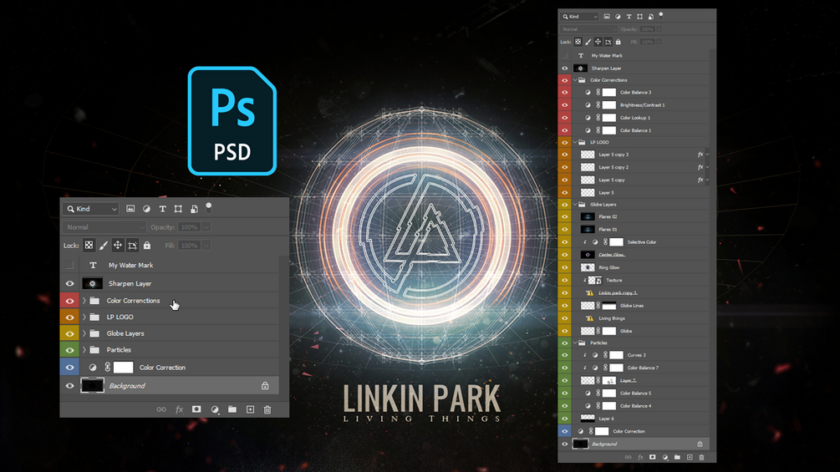This screenshot has width=840, height=472.
Task: Collapse LP LOGO group in right panel
Action: click(x=575, y=142)
